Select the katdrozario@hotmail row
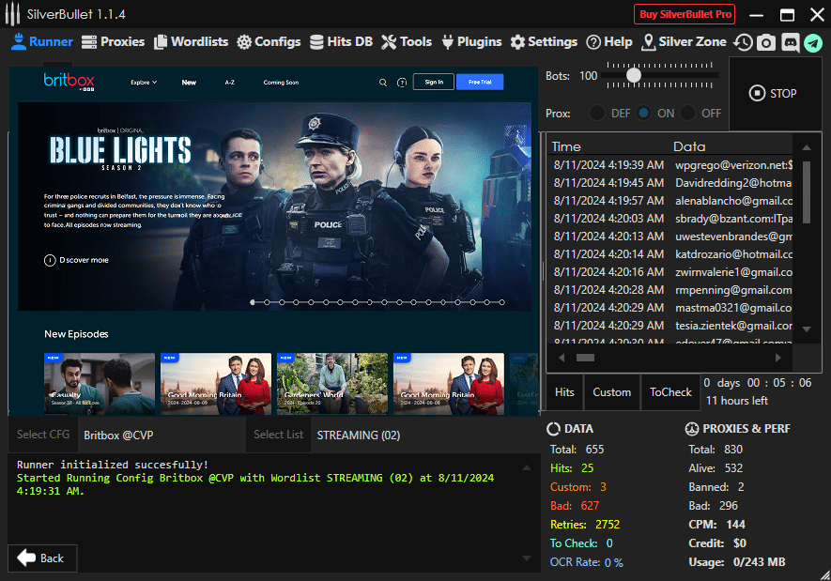Viewport: 831px width, 581px height. pyautogui.click(x=670, y=254)
